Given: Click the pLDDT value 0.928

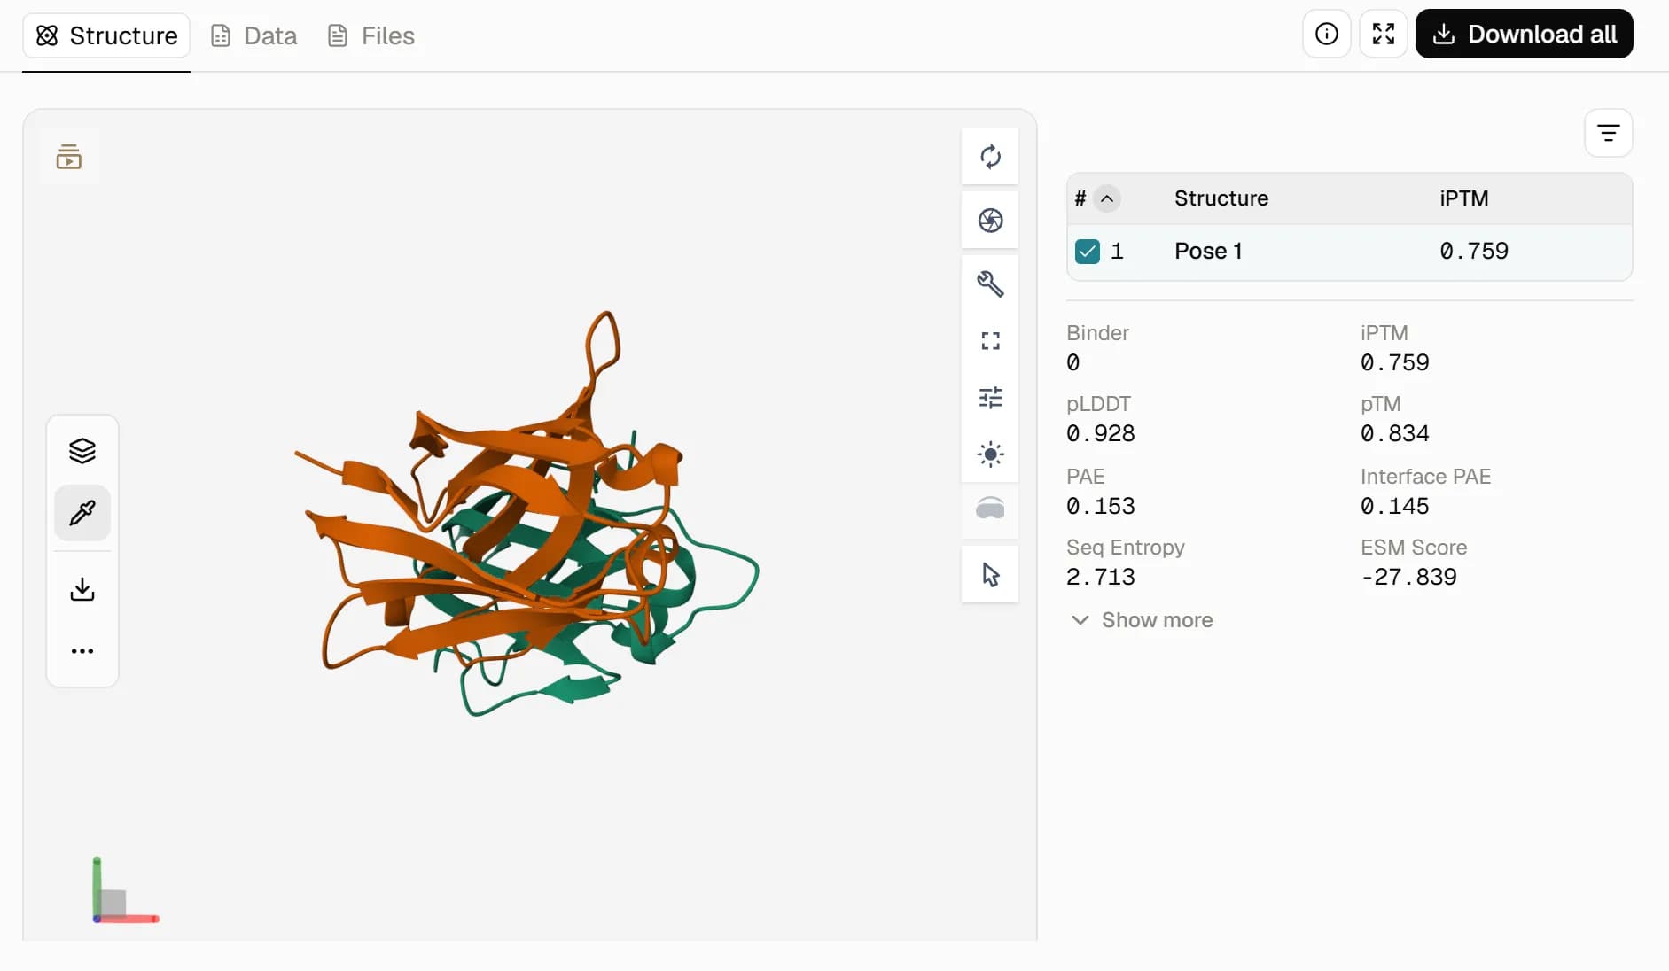Looking at the screenshot, I should tap(1101, 433).
